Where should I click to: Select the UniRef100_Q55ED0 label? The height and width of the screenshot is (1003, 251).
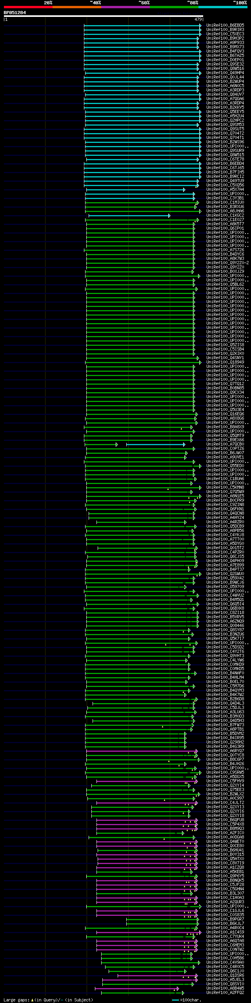225,466
